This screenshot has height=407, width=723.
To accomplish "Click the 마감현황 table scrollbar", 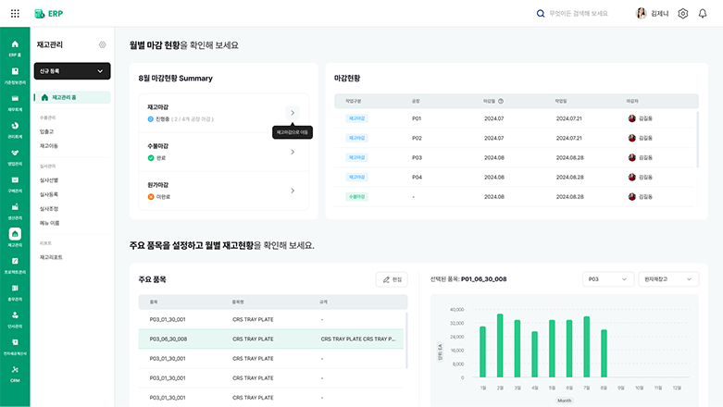I will pyautogui.click(x=697, y=139).
